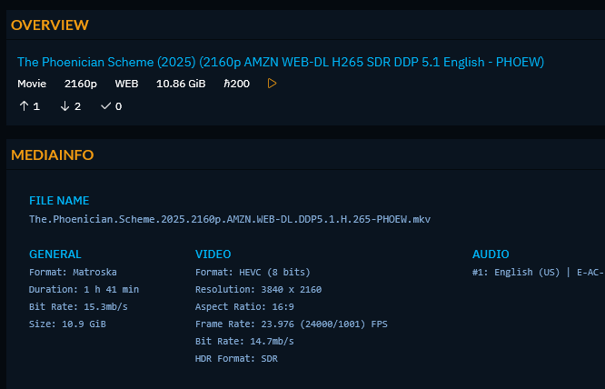Select the Size: 10.9 GiB line
This screenshot has height=389, width=605.
(67, 324)
